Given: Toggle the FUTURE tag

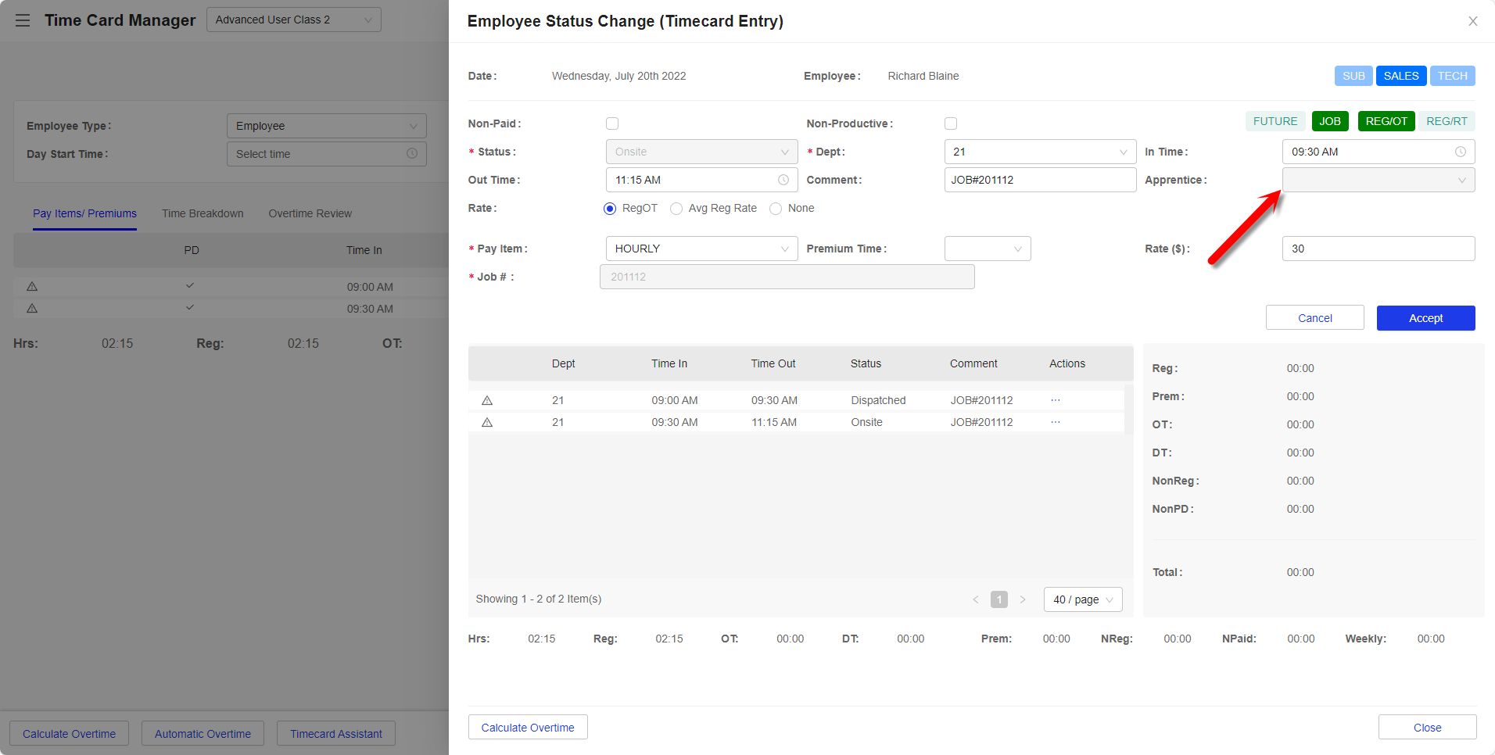Looking at the screenshot, I should 1275,121.
